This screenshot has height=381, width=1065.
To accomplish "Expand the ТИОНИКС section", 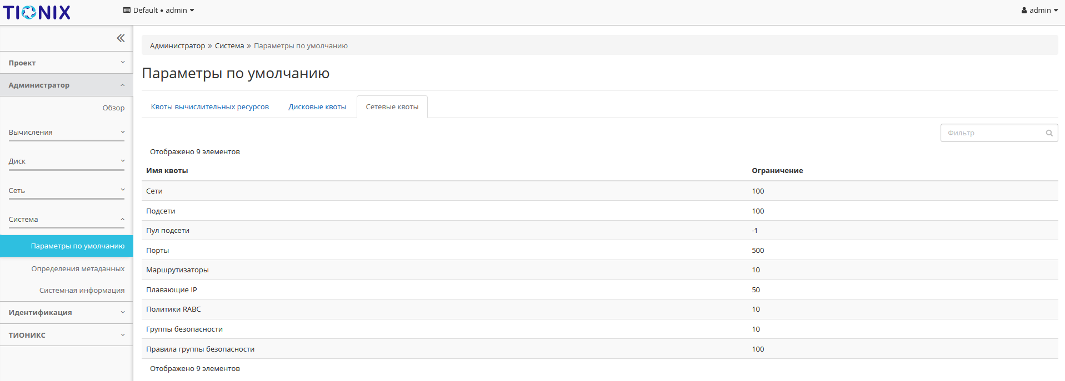I will pyautogui.click(x=66, y=335).
